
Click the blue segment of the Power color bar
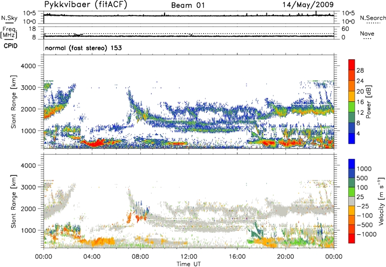[x=352, y=138]
